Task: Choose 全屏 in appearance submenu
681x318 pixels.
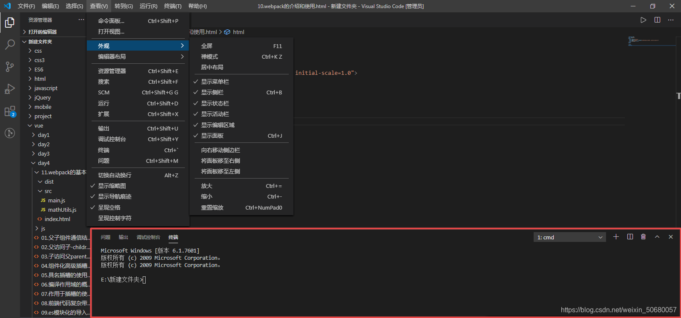Action: click(241, 46)
